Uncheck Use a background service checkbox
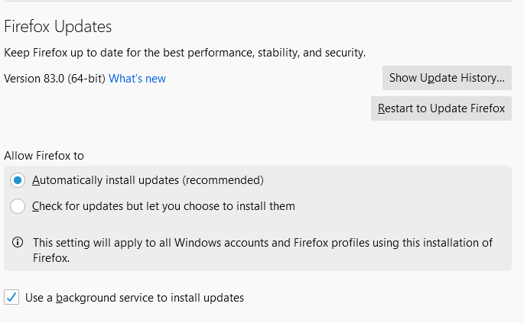 tap(11, 297)
